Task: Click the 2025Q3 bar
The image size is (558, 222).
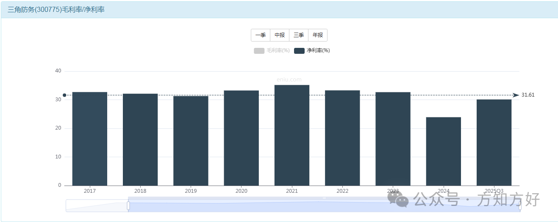Action: [494, 143]
